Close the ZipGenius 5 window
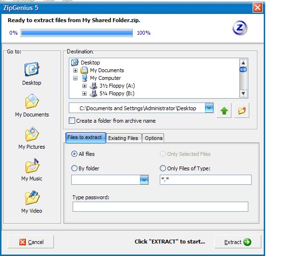The width and height of the screenshot is (308, 256). [x=257, y=8]
